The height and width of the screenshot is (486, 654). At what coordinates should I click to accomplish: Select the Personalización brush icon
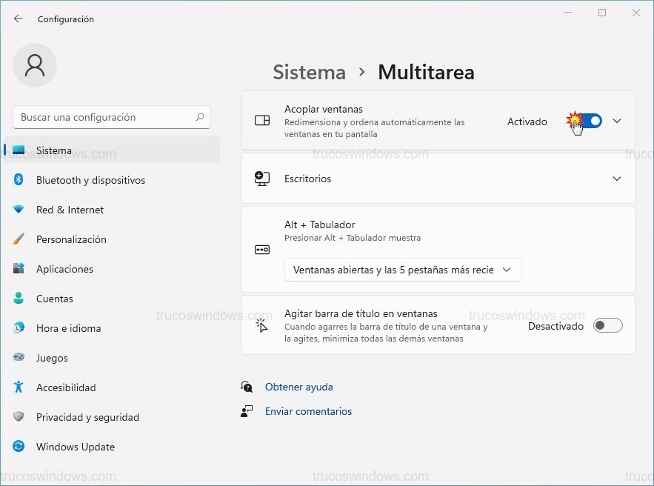21,239
